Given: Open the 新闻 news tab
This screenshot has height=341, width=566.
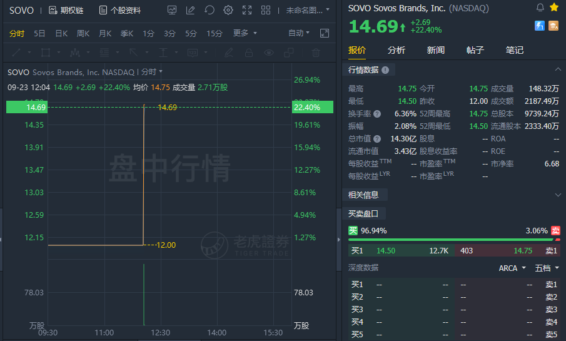Looking at the screenshot, I should pos(436,50).
